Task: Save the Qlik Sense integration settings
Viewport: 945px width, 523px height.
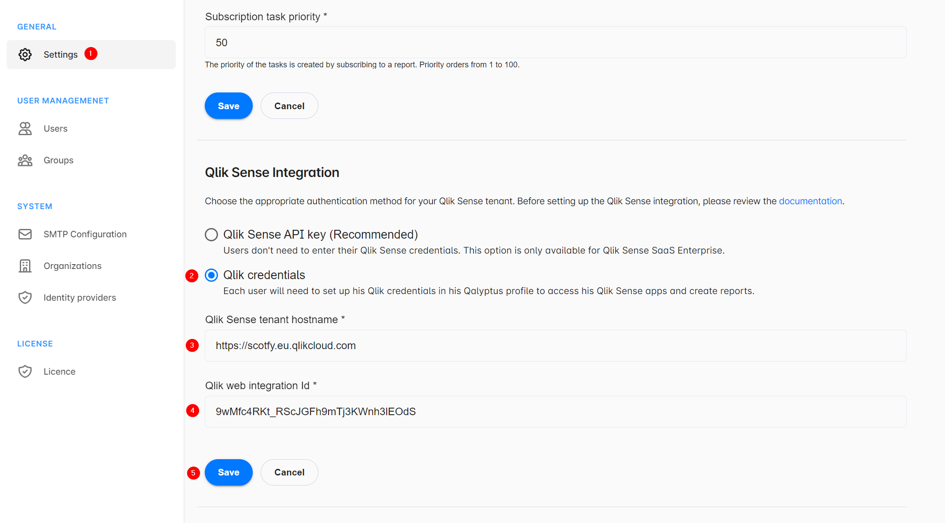Action: pyautogui.click(x=228, y=472)
